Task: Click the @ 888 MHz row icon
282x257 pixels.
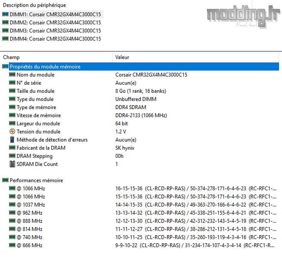Action: point(12,221)
